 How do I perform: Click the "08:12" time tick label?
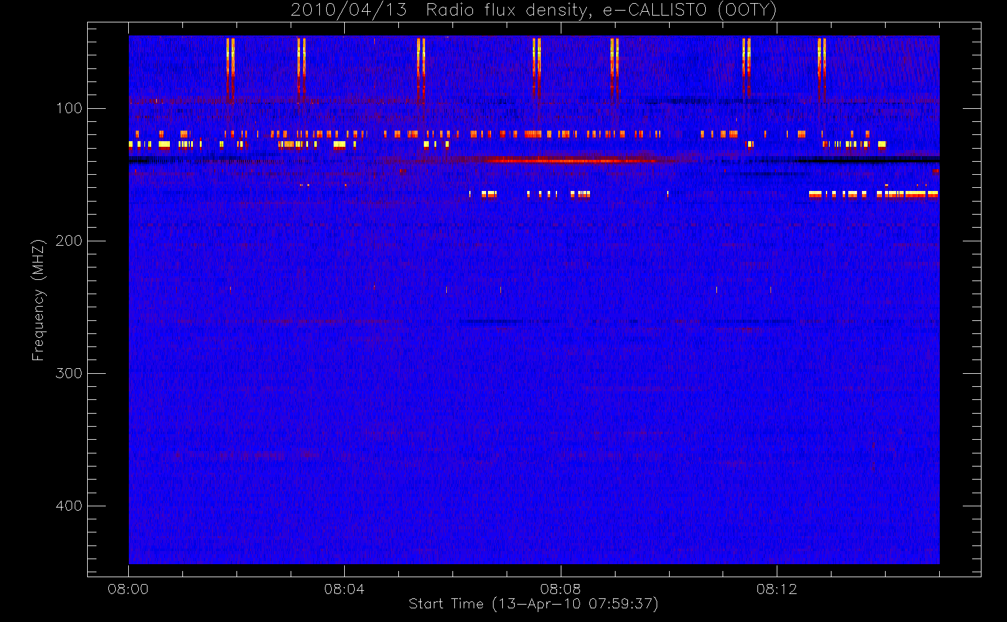pyautogui.click(x=777, y=589)
